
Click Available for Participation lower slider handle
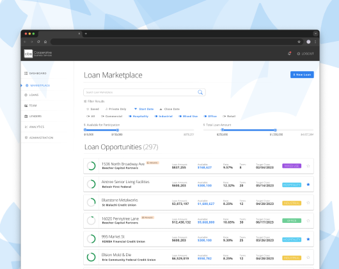click(x=85, y=130)
